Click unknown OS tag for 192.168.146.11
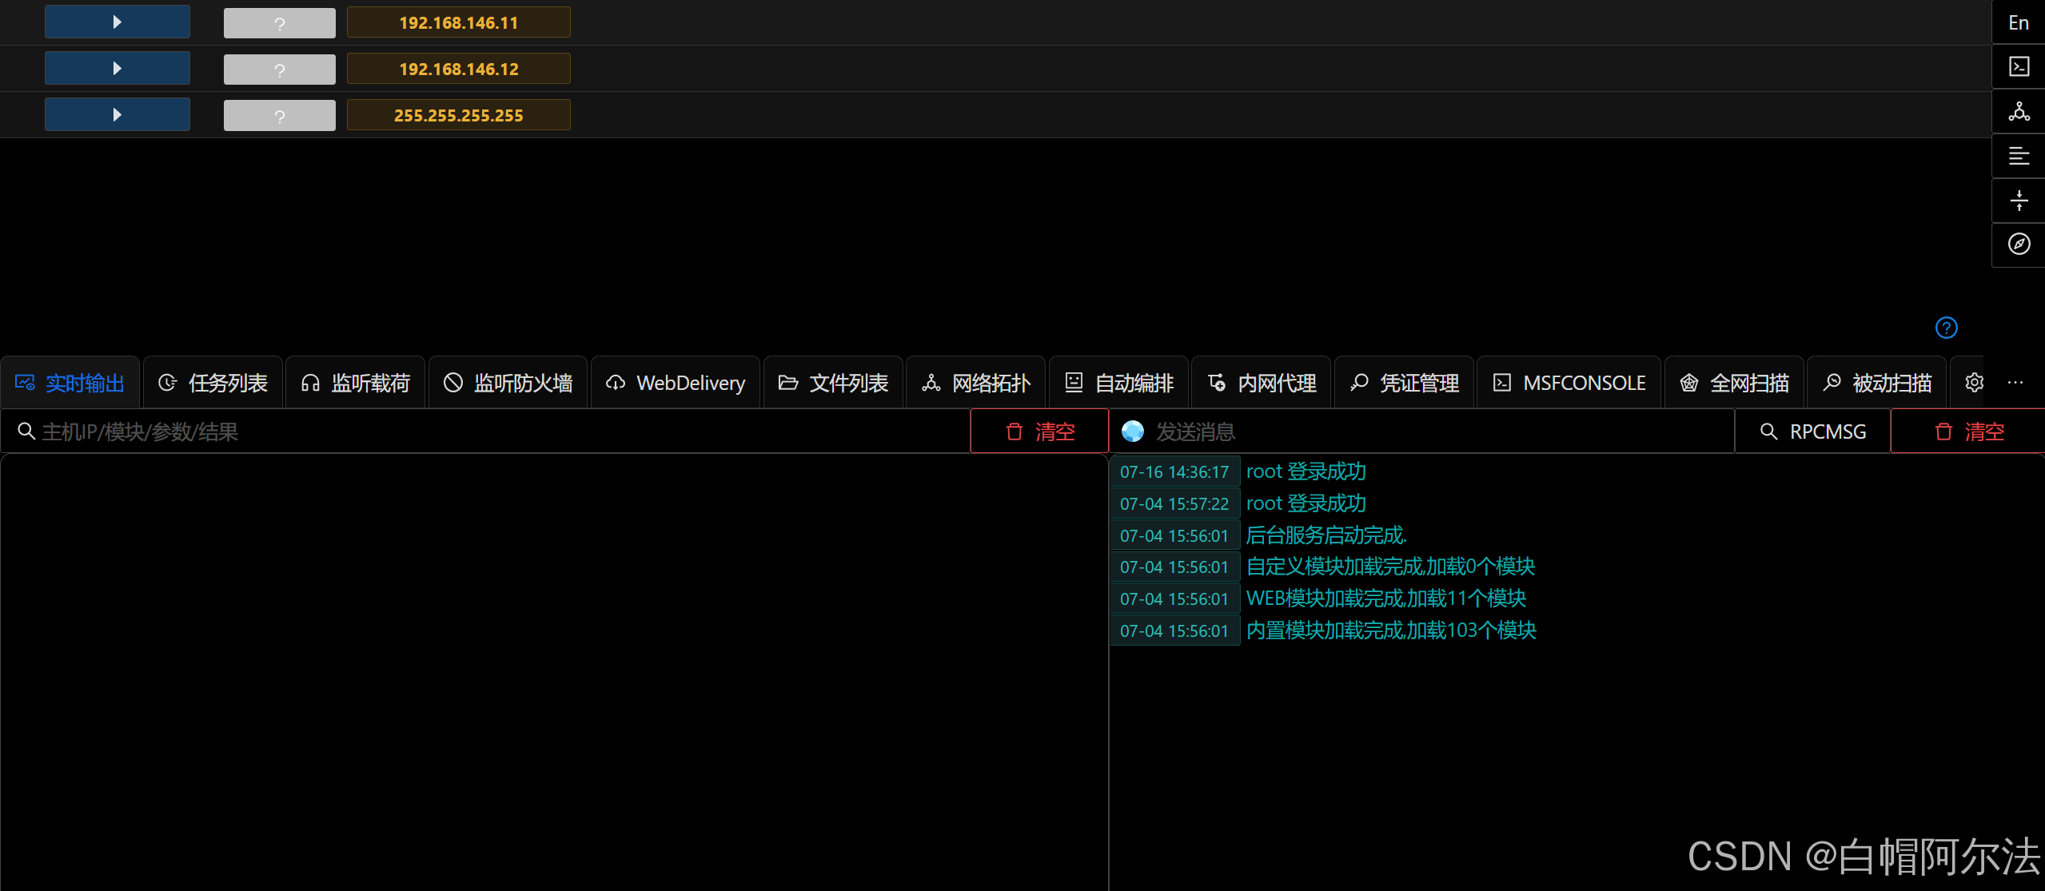 280,23
